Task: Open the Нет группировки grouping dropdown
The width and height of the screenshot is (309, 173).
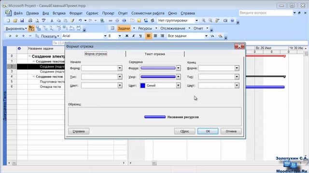Action: (x=197, y=20)
